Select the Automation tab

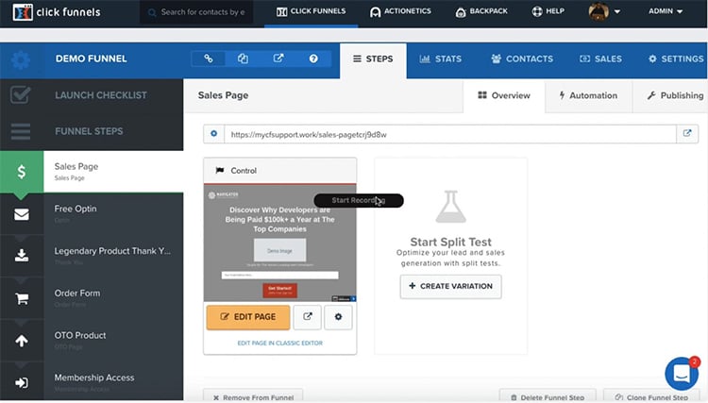click(x=588, y=95)
